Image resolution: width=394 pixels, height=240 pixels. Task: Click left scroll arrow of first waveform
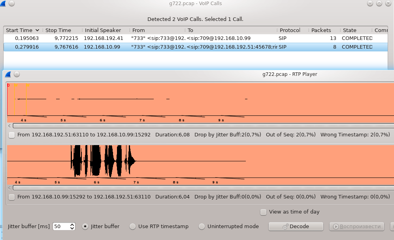click(x=9, y=126)
